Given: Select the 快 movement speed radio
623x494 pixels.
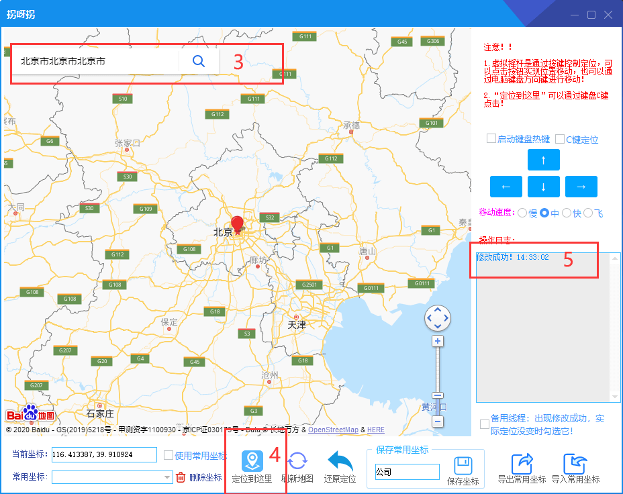Looking at the screenshot, I should coord(567,213).
